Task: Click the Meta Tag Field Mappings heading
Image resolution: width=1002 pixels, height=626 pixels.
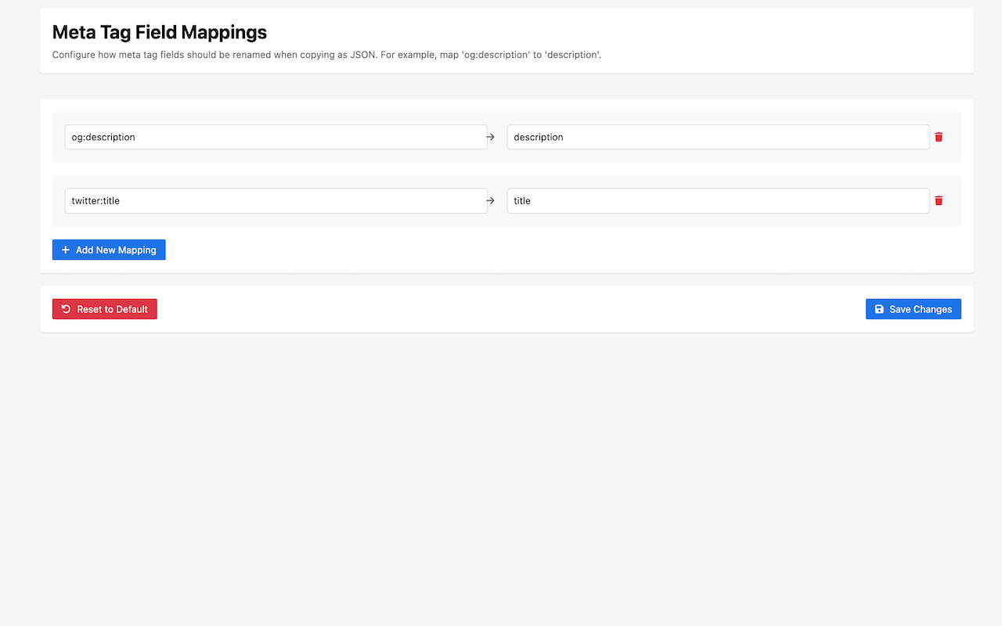Action: pos(159,32)
